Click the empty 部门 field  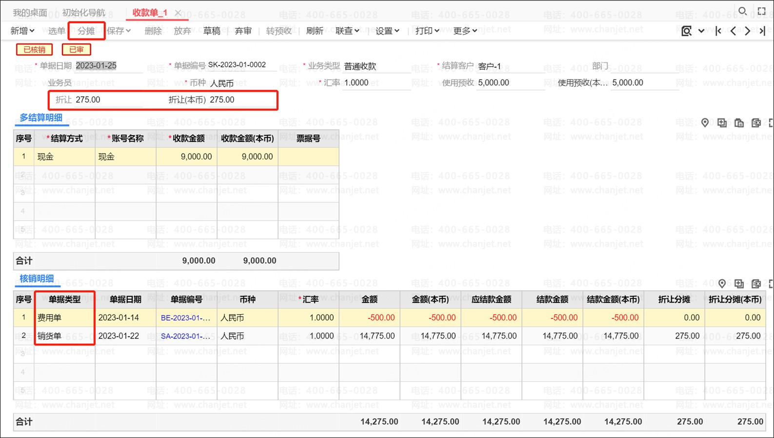[645, 66]
